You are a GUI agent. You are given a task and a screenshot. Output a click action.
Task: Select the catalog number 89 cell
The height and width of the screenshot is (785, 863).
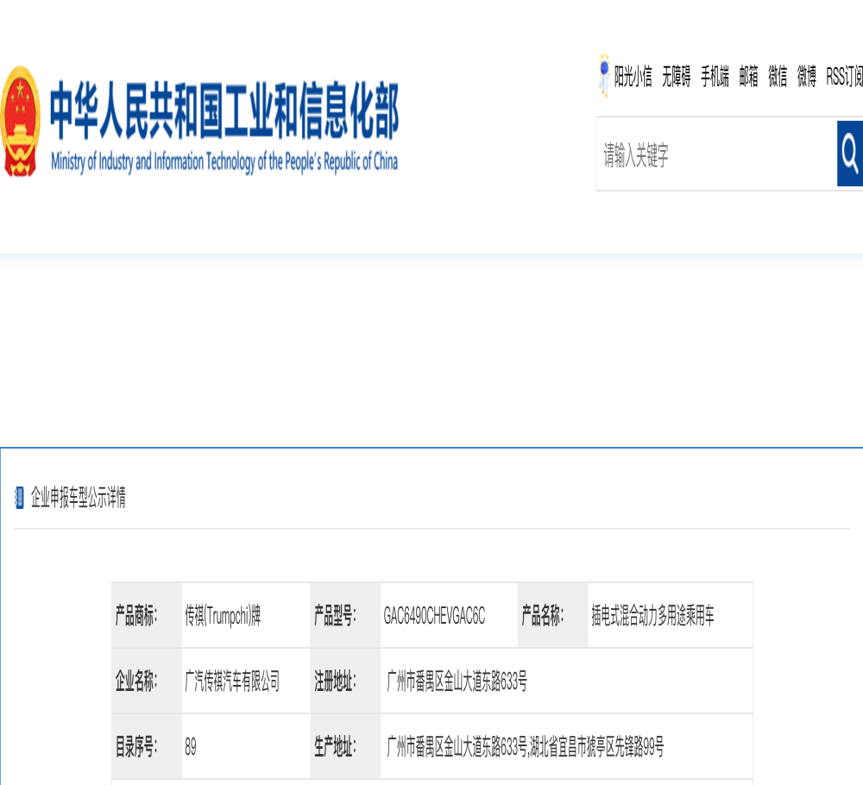point(246,746)
